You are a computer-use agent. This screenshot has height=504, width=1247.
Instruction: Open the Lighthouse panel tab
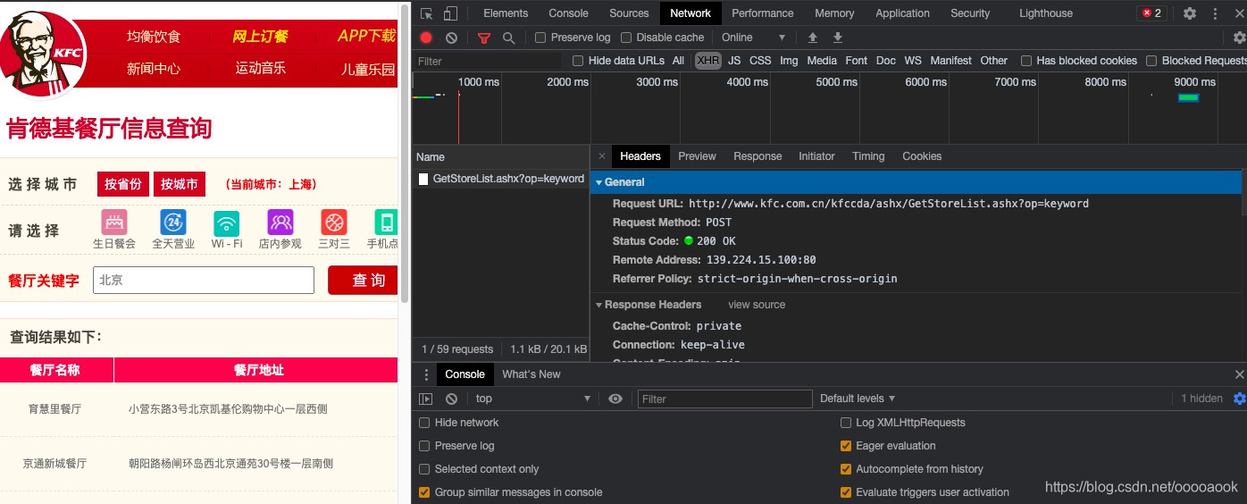(1046, 13)
